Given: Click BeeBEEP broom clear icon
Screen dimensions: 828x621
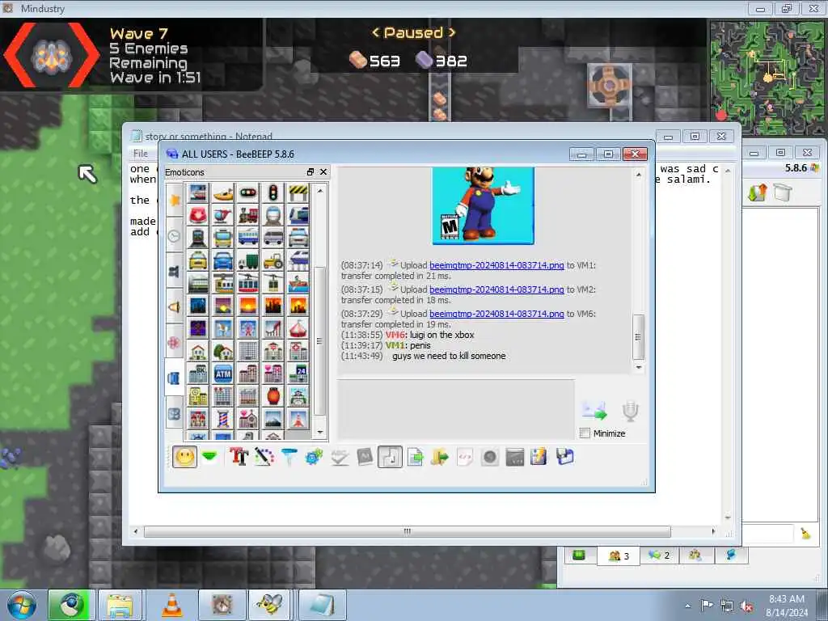Looking at the screenshot, I should point(805,534).
